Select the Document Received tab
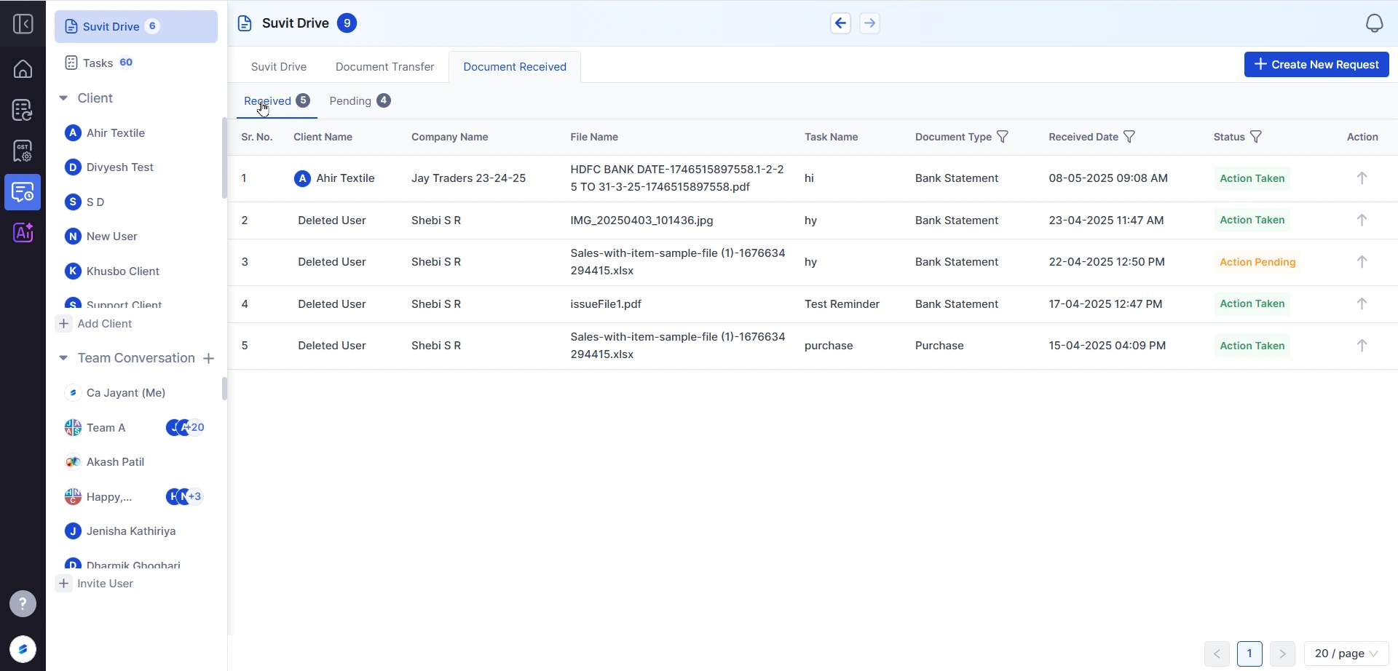This screenshot has height=671, width=1398. 515,67
